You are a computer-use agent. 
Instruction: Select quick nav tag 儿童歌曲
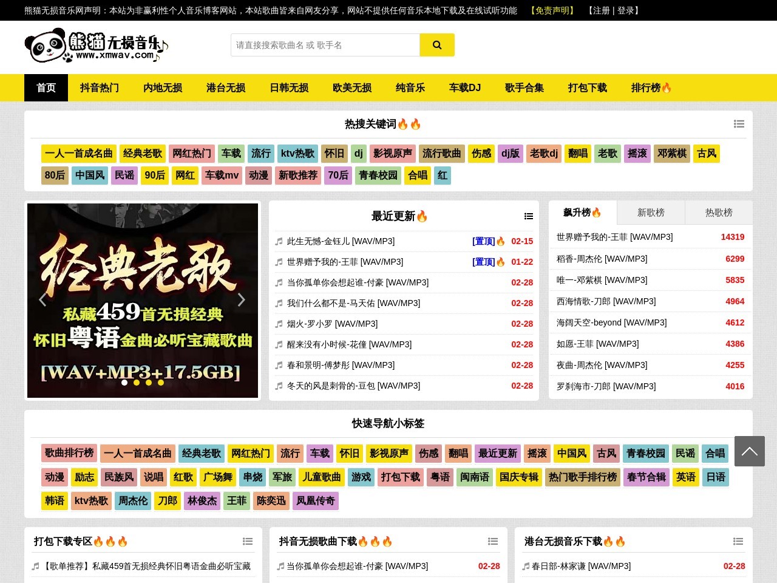(322, 477)
